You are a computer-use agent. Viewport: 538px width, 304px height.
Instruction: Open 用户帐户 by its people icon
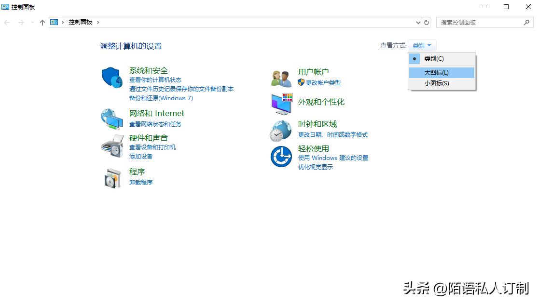[x=280, y=78]
